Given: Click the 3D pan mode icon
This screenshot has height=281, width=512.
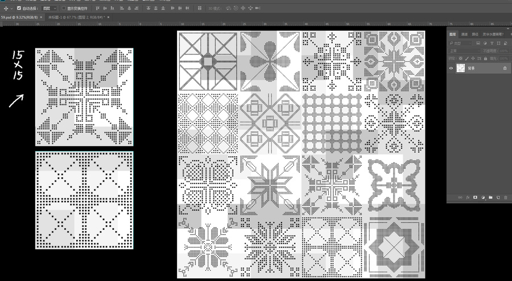Looking at the screenshot, I should tap(243, 8).
